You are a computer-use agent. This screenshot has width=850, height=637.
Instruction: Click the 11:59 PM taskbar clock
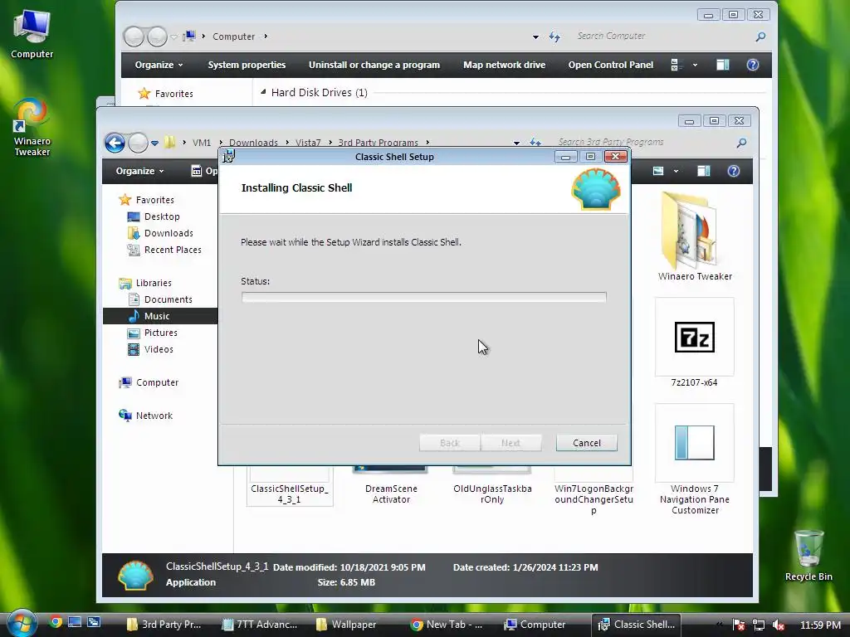tap(820, 625)
